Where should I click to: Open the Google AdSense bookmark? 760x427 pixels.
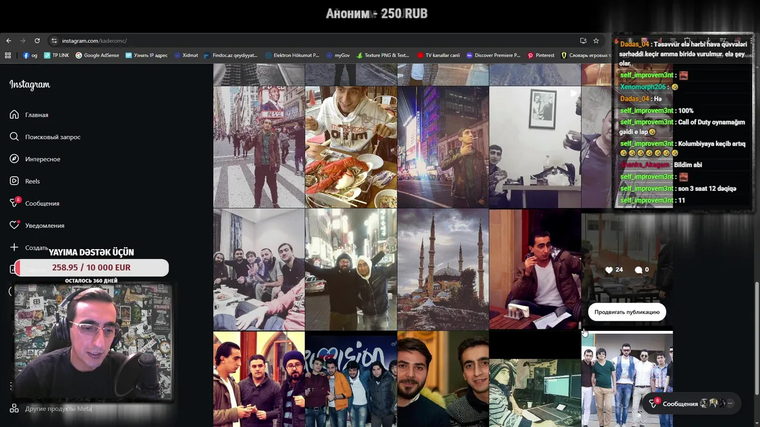[x=97, y=55]
